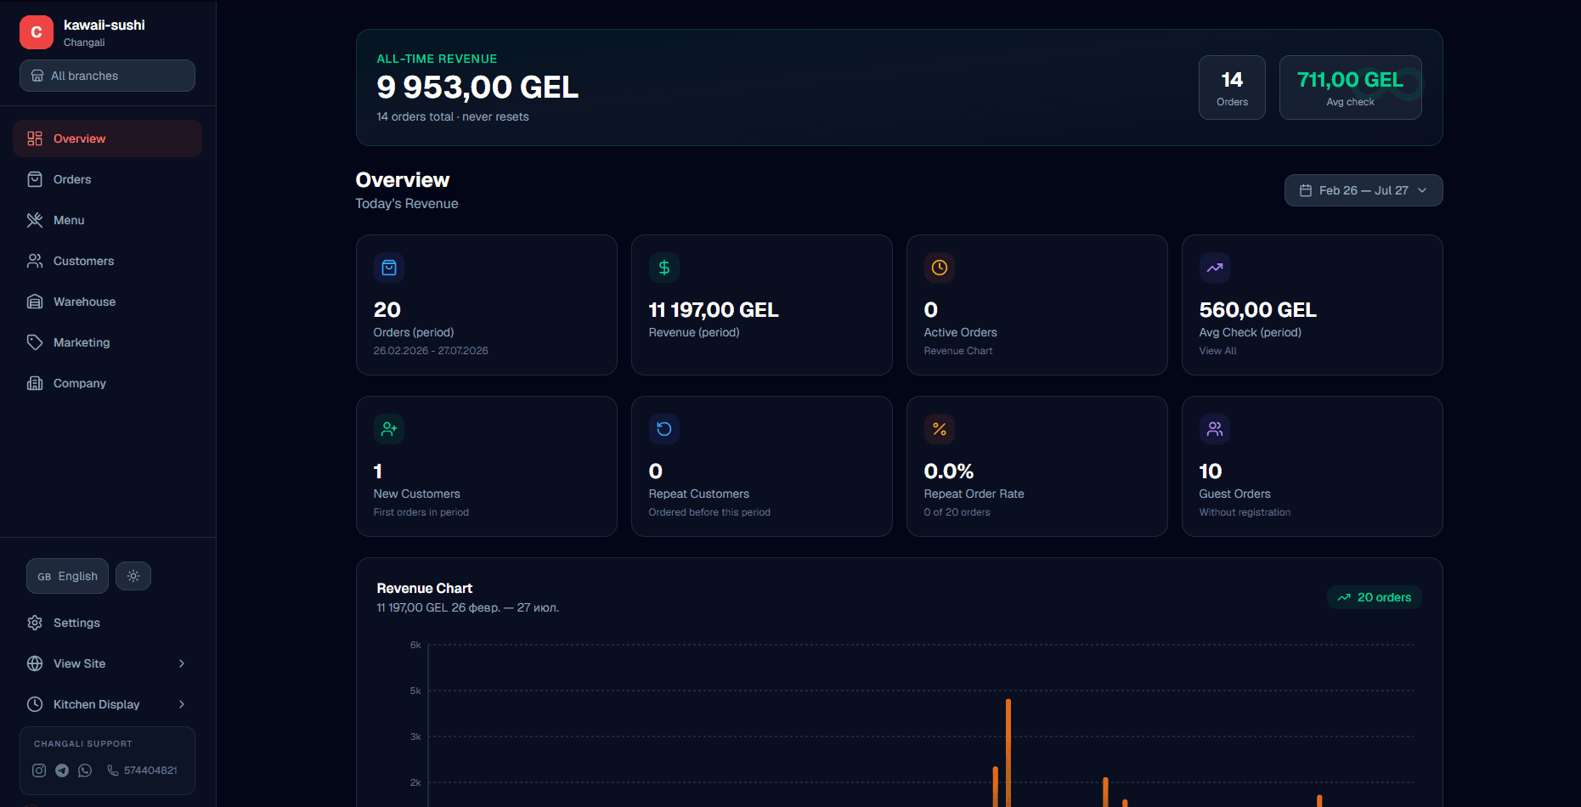Click the Overview page heading
The height and width of the screenshot is (807, 1581).
403,180
